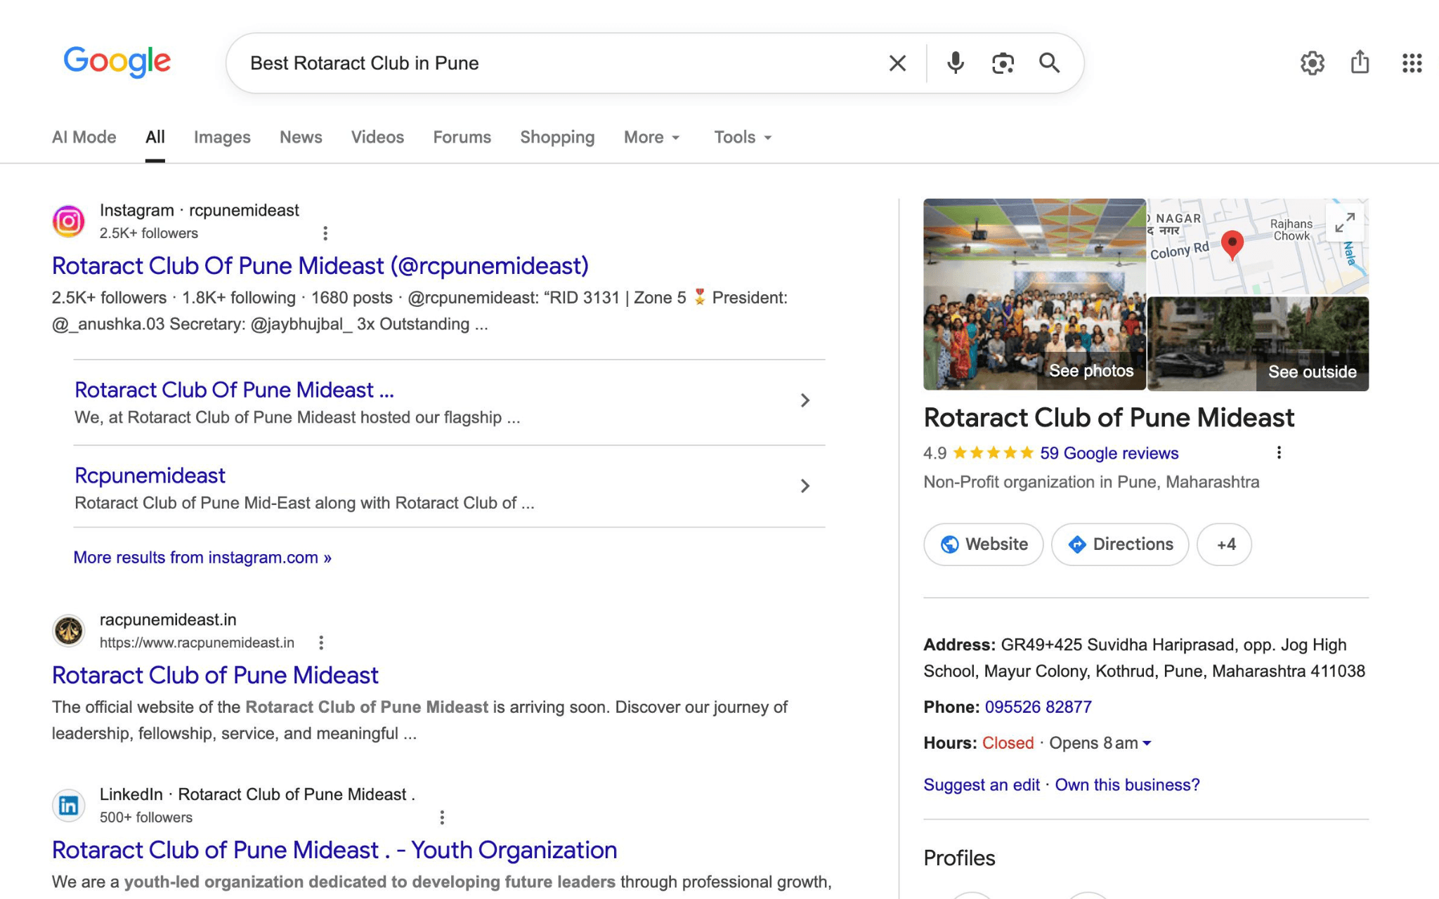
Task: Clear the search query with the X icon
Action: tap(897, 63)
